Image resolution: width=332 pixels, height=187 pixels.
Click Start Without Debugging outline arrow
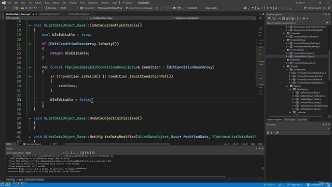tap(157, 8)
